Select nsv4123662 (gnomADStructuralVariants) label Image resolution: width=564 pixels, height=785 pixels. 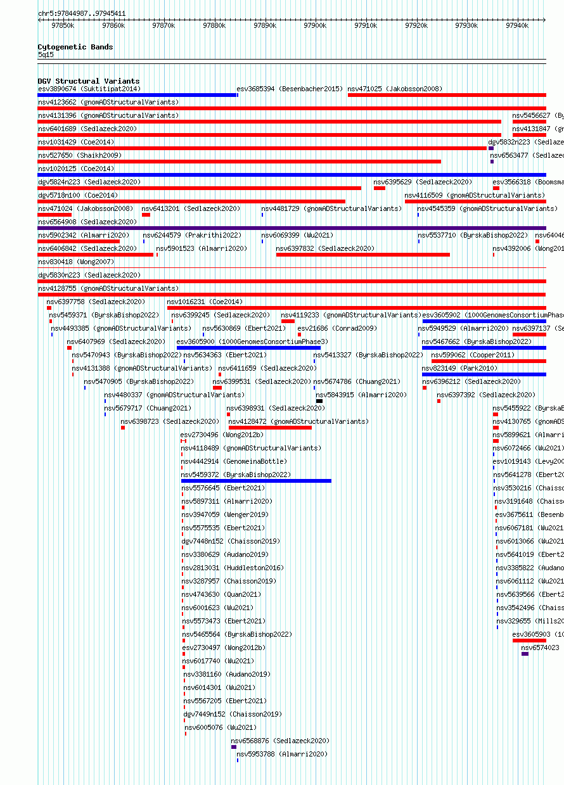pos(108,102)
